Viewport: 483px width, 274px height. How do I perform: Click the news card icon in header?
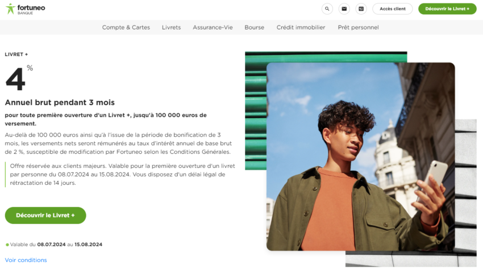(361, 9)
